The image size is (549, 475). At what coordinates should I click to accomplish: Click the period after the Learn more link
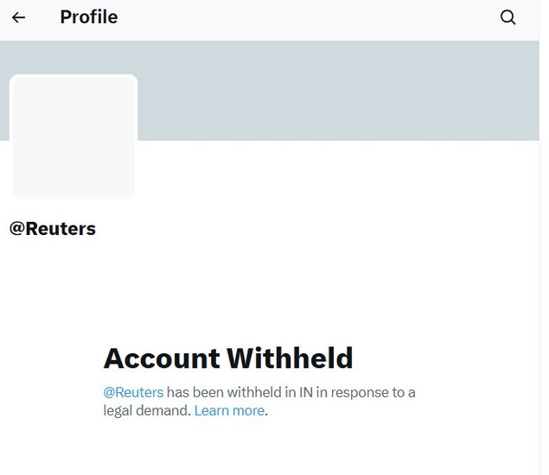click(267, 412)
